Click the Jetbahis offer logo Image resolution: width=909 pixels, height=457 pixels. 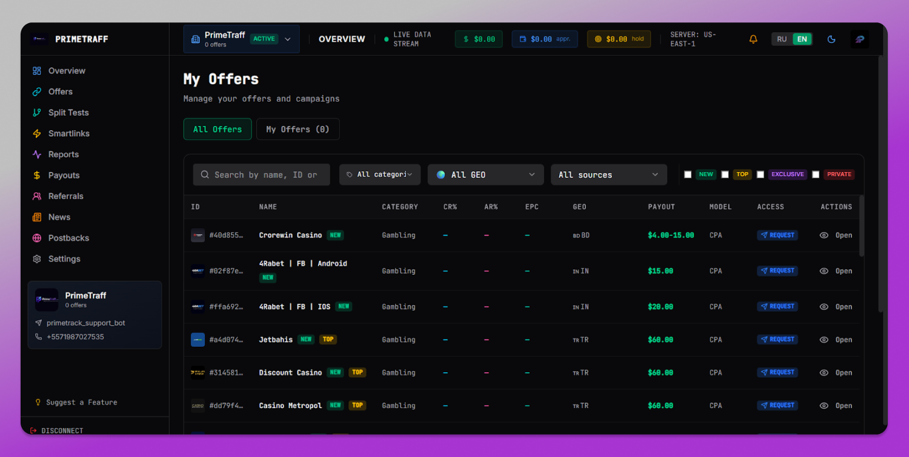pyautogui.click(x=198, y=340)
